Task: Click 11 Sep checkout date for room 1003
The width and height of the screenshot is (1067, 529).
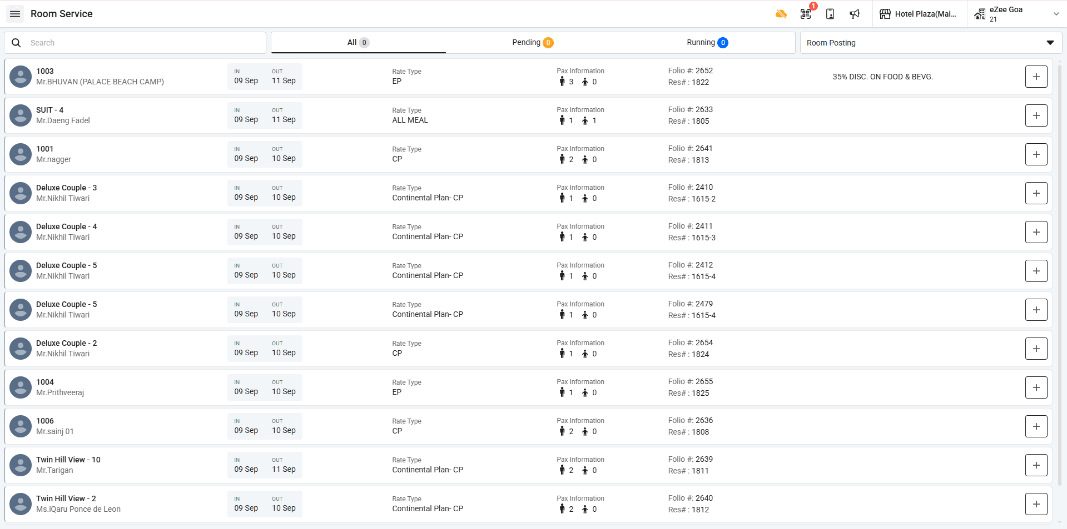Action: point(284,80)
